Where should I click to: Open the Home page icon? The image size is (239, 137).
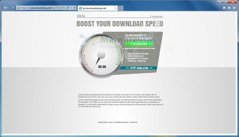click(224, 8)
